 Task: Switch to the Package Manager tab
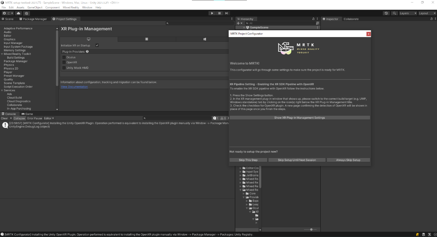point(33,19)
